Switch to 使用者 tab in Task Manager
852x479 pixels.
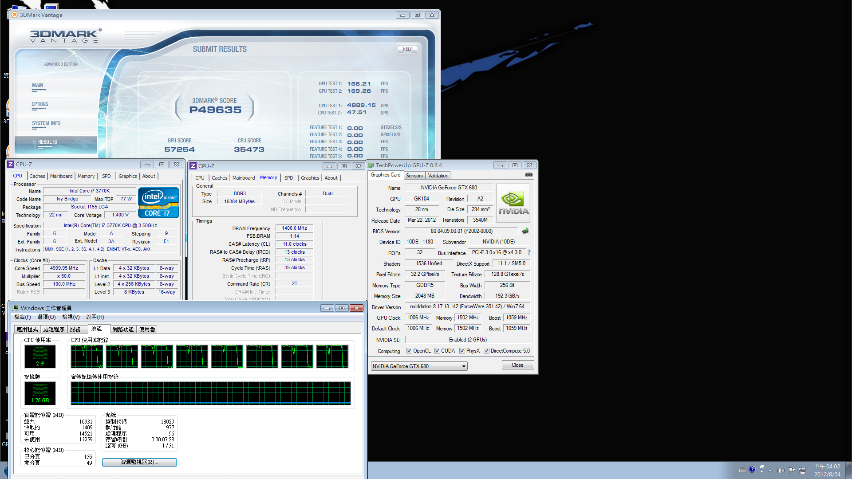147,329
